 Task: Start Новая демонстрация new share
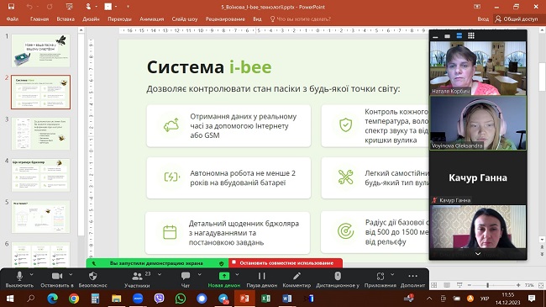[x=224, y=280]
